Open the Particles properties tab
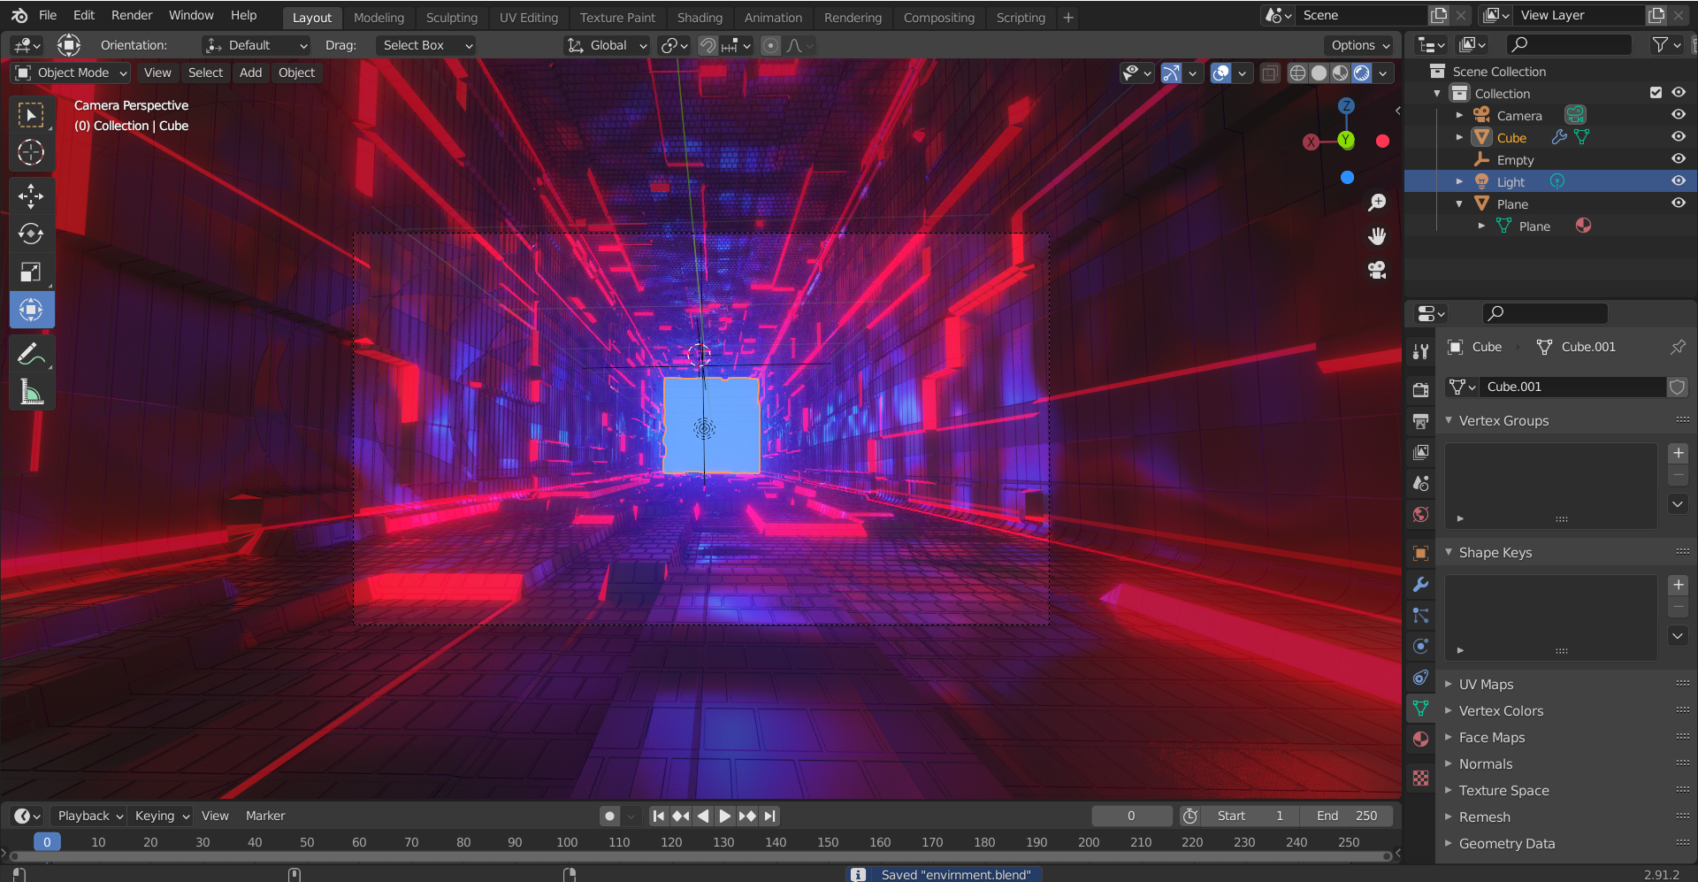The width and height of the screenshot is (1698, 882). pyautogui.click(x=1420, y=615)
